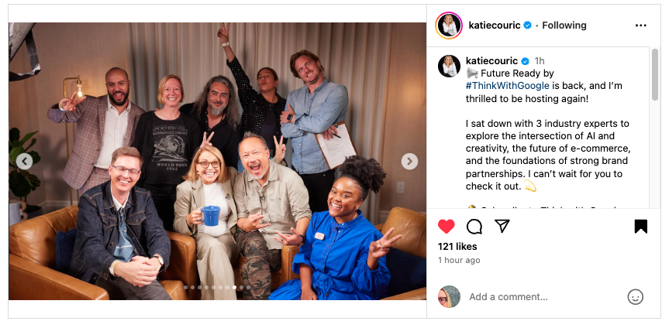This screenshot has height=328, width=669.
Task: Jump to first carousel dot indicator
Action: tap(185, 288)
